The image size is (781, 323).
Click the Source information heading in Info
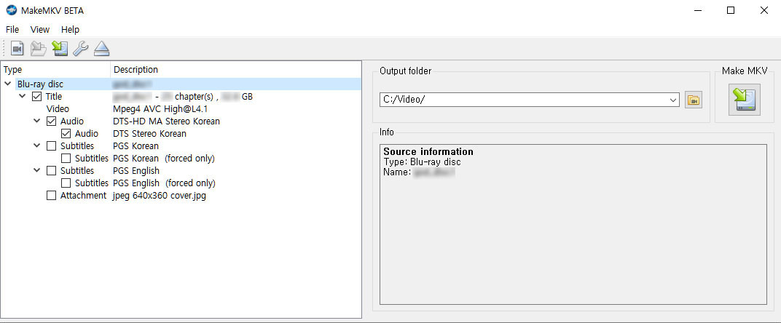pos(428,152)
